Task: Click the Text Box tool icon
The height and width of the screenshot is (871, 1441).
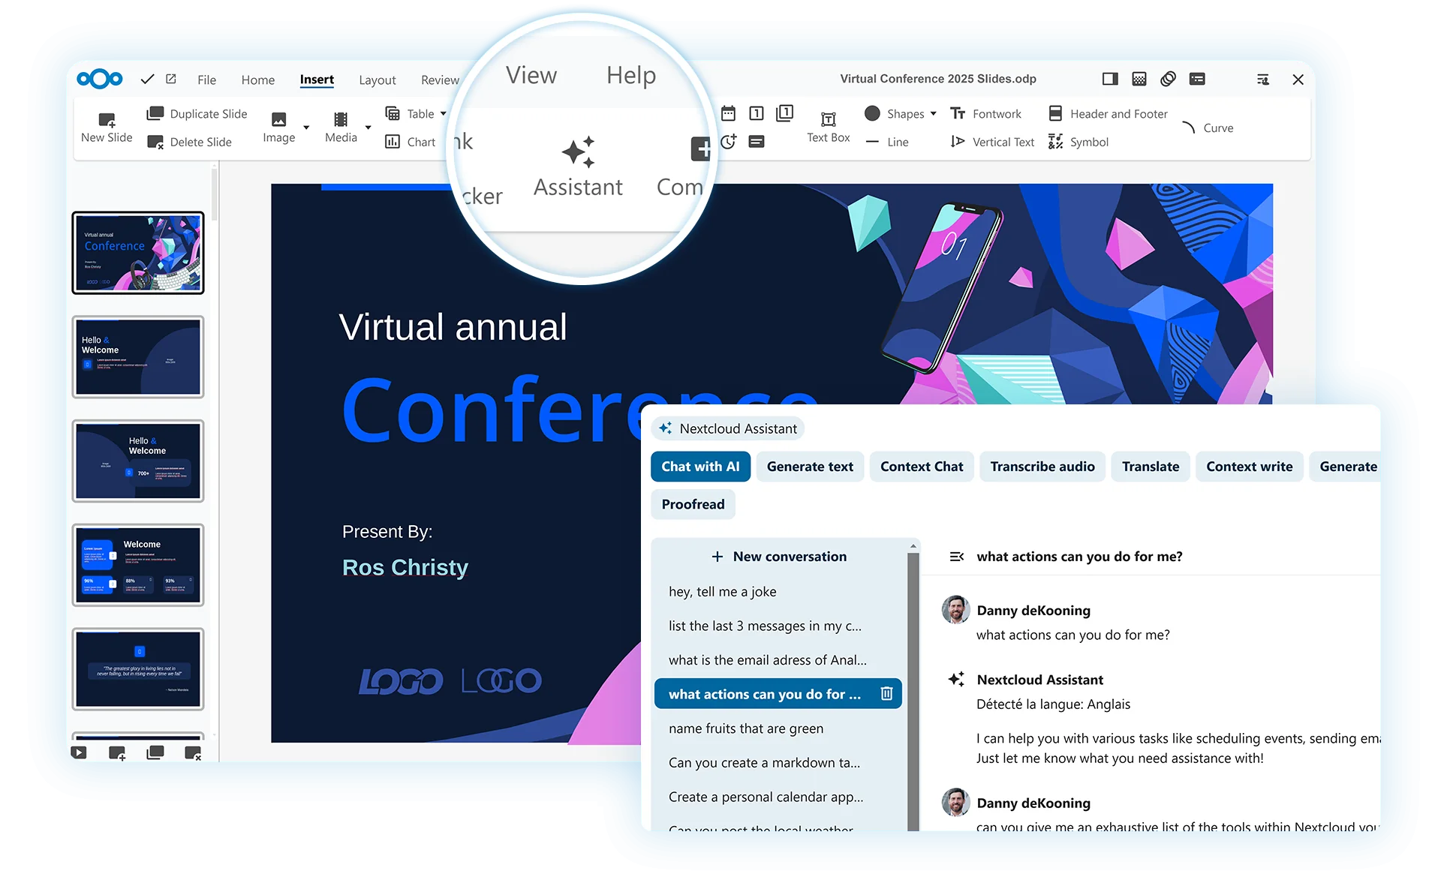Action: 828,119
